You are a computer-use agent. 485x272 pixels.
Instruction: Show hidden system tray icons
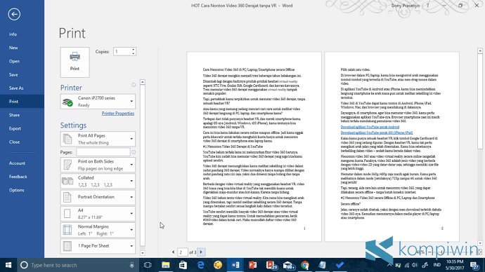[x=389, y=265]
